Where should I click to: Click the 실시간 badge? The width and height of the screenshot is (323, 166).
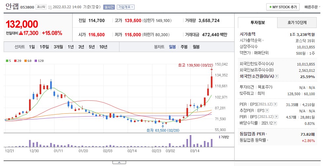(109, 7)
